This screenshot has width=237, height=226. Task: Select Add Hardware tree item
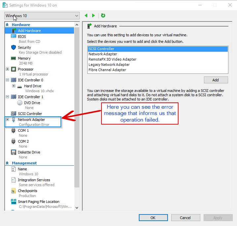click(x=40, y=31)
